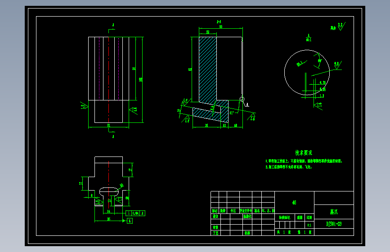Click the 分区 title block cell
Screen dimensions: 390x252
pos(233,211)
